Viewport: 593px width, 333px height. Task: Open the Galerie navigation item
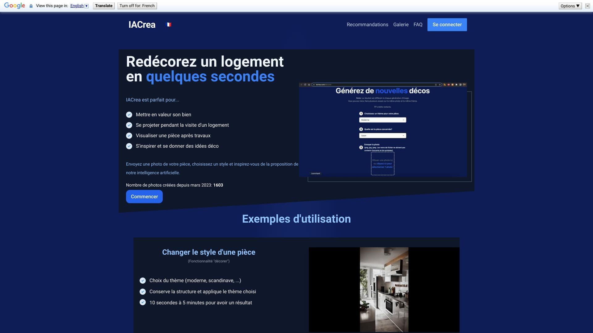[401, 24]
